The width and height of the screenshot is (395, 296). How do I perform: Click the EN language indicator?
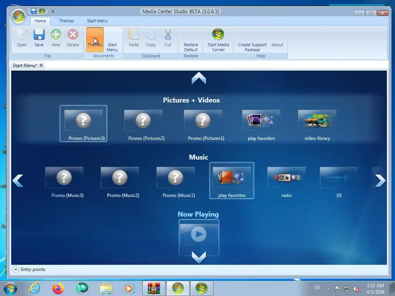[317, 288]
